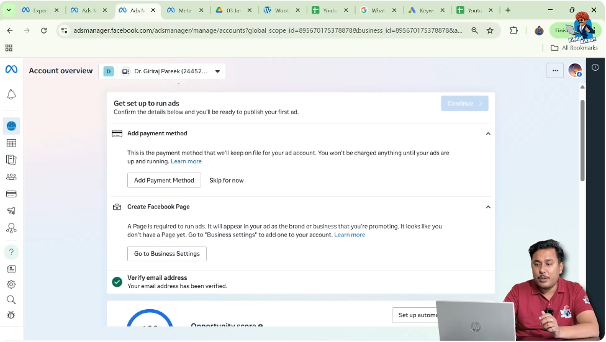Image resolution: width=606 pixels, height=342 pixels.
Task: Click the Search magnifier in sidebar
Action: 11,300
